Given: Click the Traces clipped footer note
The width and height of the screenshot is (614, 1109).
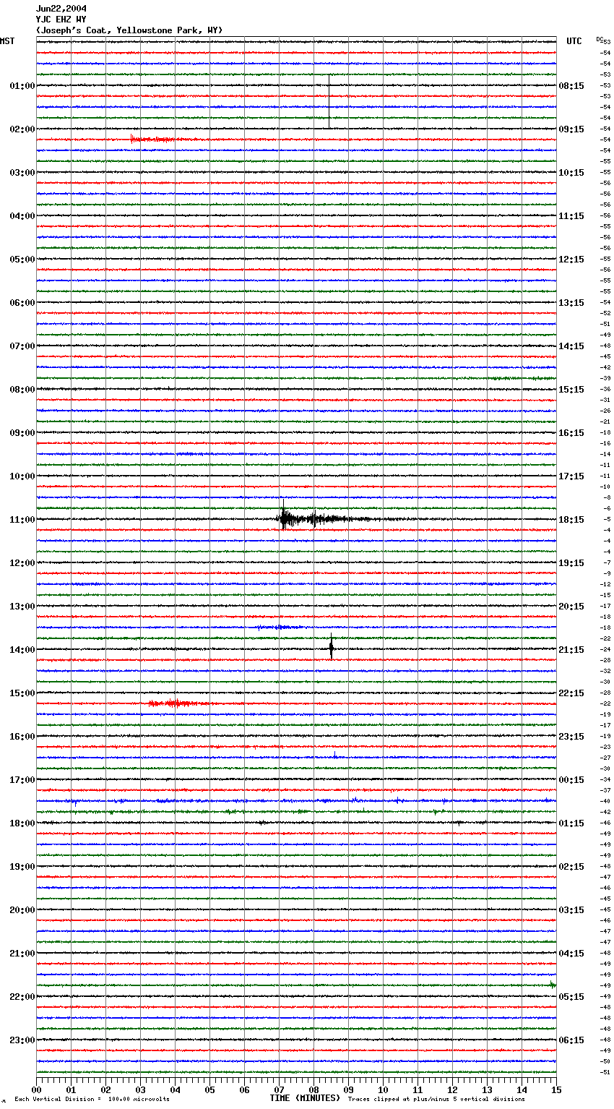Looking at the screenshot, I should (436, 1099).
